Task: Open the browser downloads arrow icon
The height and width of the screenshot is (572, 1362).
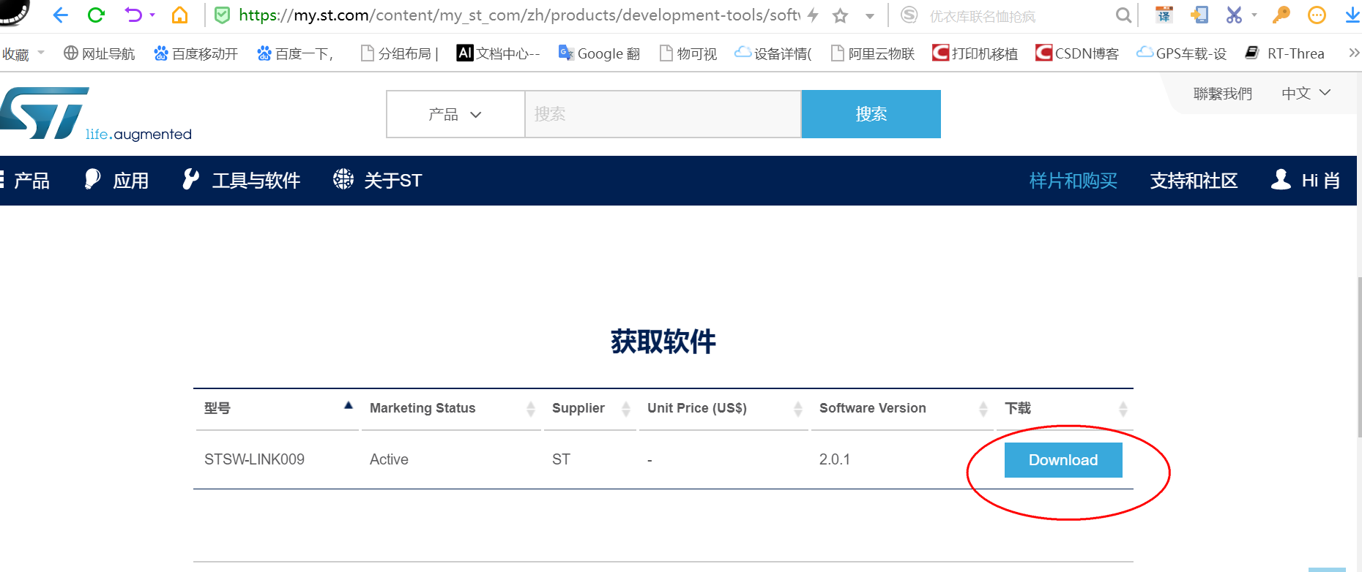Action: [x=1352, y=15]
